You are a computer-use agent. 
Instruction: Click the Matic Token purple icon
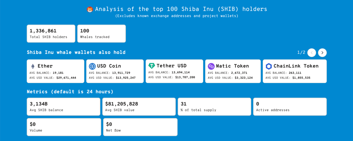click(211, 66)
